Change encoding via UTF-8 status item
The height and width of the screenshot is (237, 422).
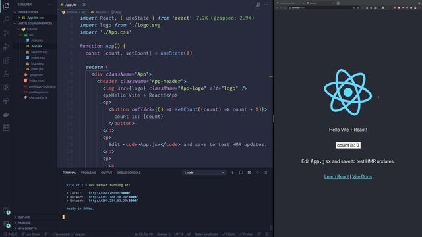[x=179, y=234]
